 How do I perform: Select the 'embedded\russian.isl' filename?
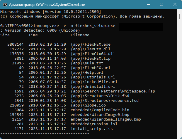[94, 124]
